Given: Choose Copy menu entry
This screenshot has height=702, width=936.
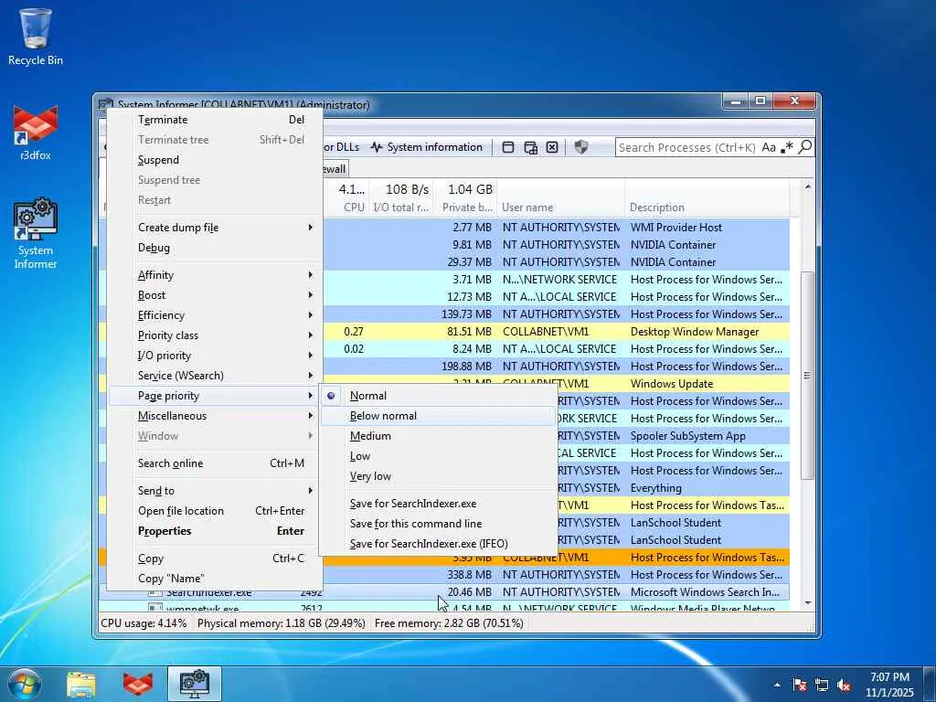Looking at the screenshot, I should tap(216, 558).
